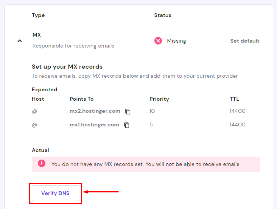Collapse the MX record section
The image size is (277, 209).
pos(20,41)
